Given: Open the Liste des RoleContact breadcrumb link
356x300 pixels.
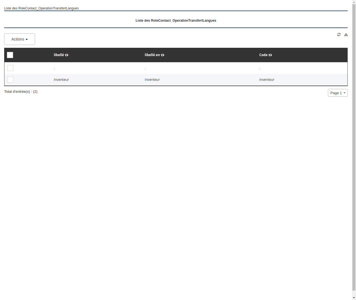Looking at the screenshot, I should click(41, 8).
